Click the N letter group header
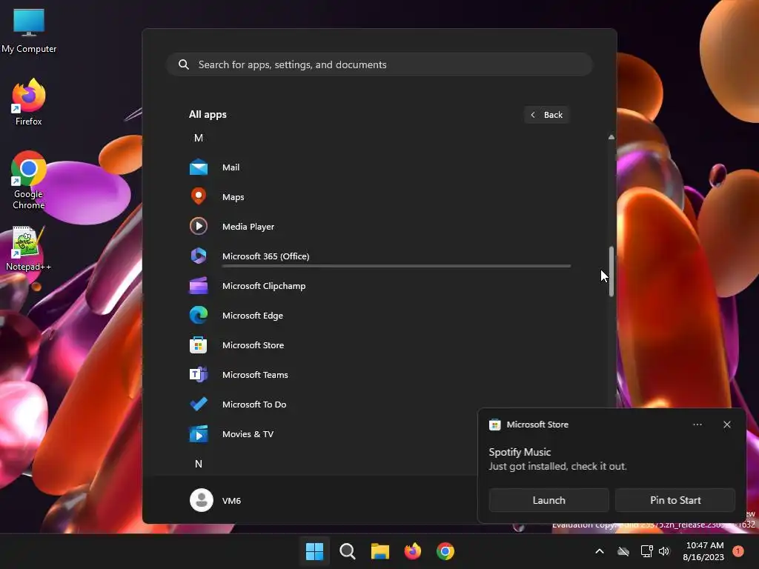The width and height of the screenshot is (759, 569). [199, 464]
